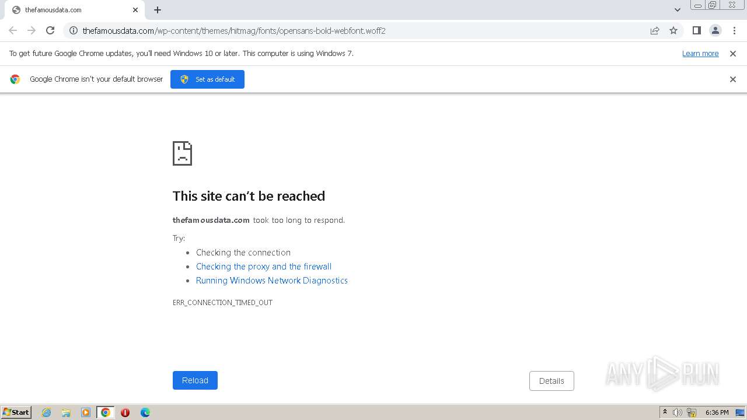Screen dimensions: 747x420
Task: Open Internet Explorer from the taskbar
Action: [47, 412]
